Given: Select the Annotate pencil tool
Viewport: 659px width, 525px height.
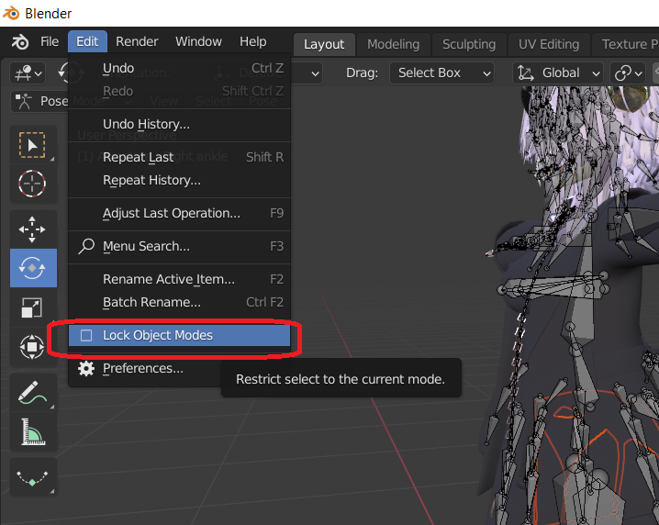Looking at the screenshot, I should point(32,392).
